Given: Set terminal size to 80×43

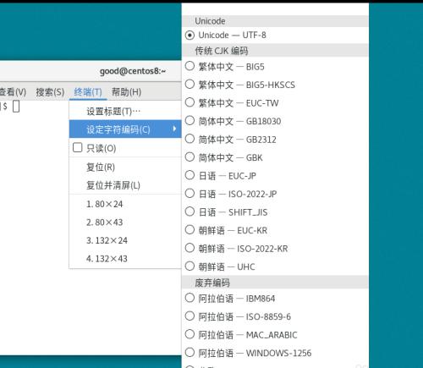Looking at the screenshot, I should click(x=125, y=222).
